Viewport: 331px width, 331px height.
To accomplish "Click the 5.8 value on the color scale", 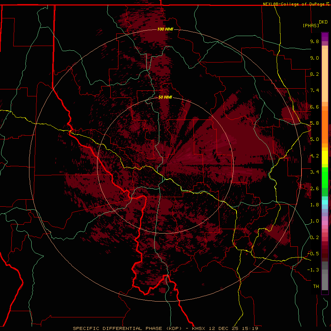I will [314, 123].
